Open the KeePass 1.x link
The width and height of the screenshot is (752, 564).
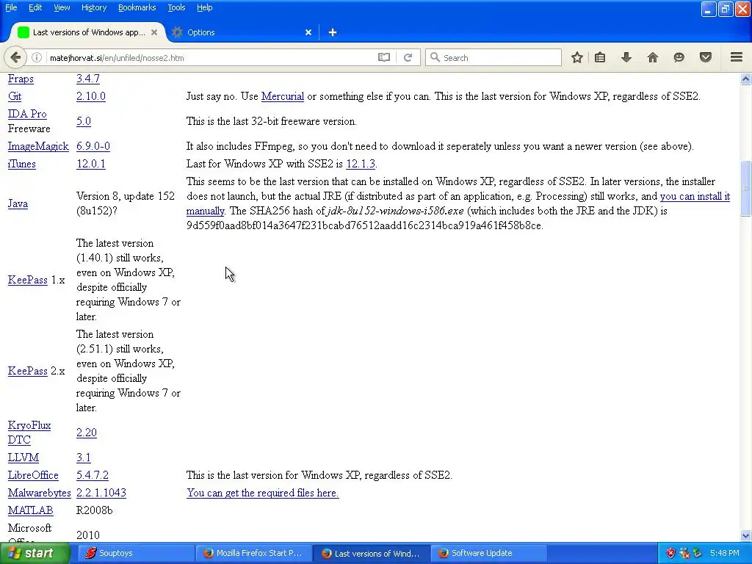pyautogui.click(x=27, y=280)
